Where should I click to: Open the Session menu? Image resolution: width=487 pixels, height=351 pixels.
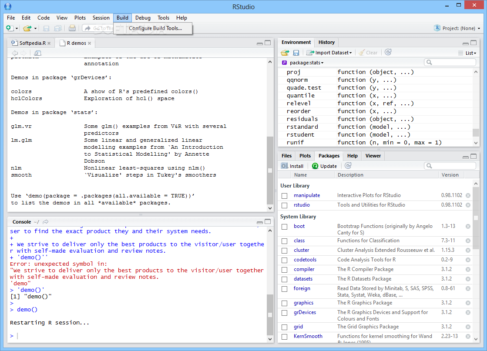click(x=101, y=18)
